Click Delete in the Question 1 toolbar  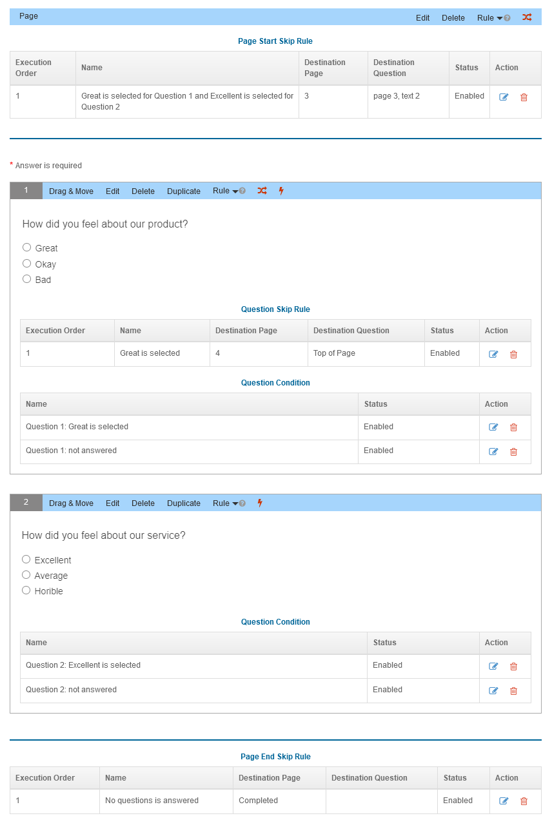(143, 191)
